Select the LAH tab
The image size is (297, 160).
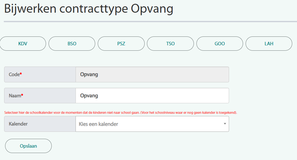click(269, 44)
